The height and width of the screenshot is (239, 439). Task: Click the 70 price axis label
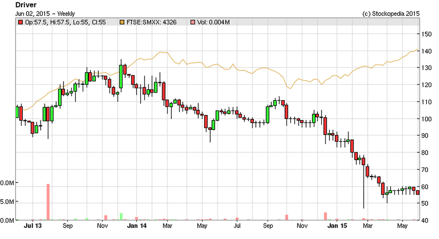click(x=425, y=170)
